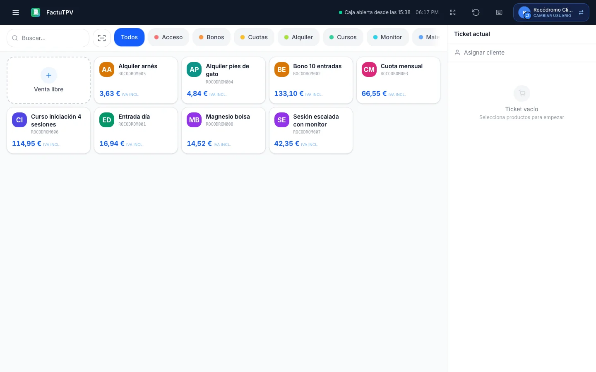Click the Cuota mensual product name
This screenshot has width=596, height=372.
tap(401, 66)
